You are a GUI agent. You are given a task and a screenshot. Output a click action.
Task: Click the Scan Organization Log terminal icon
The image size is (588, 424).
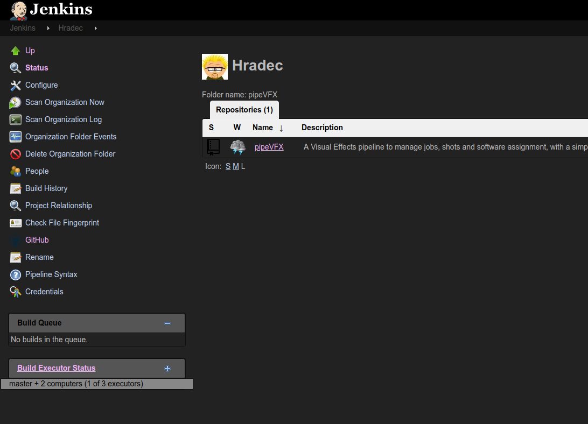(16, 119)
